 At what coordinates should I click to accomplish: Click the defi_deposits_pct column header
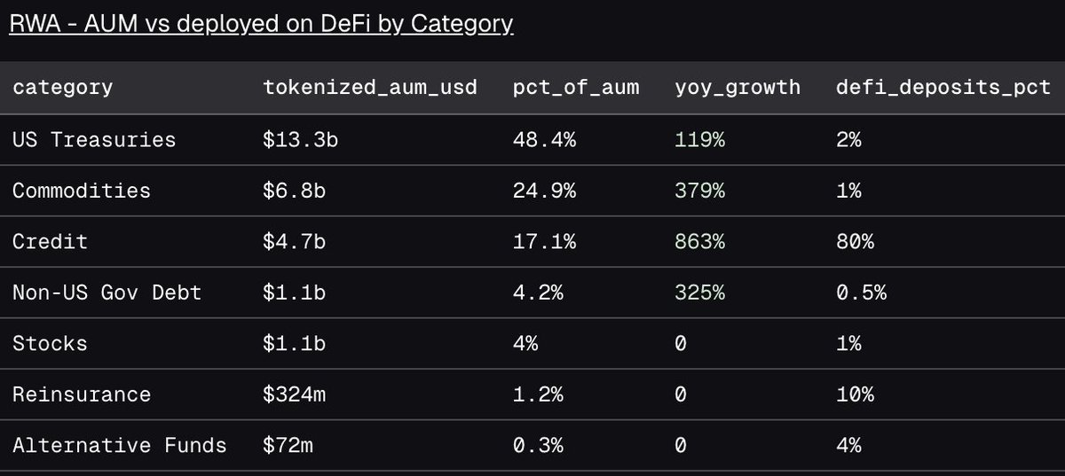pos(943,87)
